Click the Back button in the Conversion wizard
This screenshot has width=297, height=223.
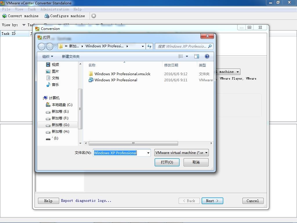pos(189,201)
